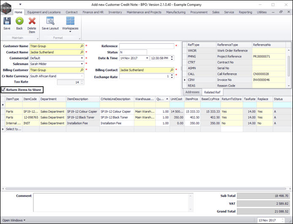Sort by the ItemType column header
This screenshot has height=224, width=293.
tap(14, 99)
